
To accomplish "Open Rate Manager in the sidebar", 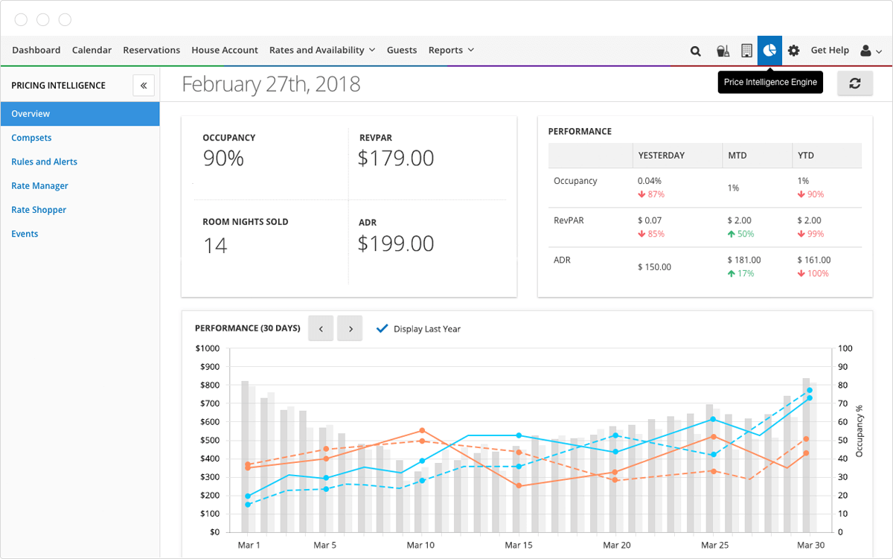I will pos(39,185).
